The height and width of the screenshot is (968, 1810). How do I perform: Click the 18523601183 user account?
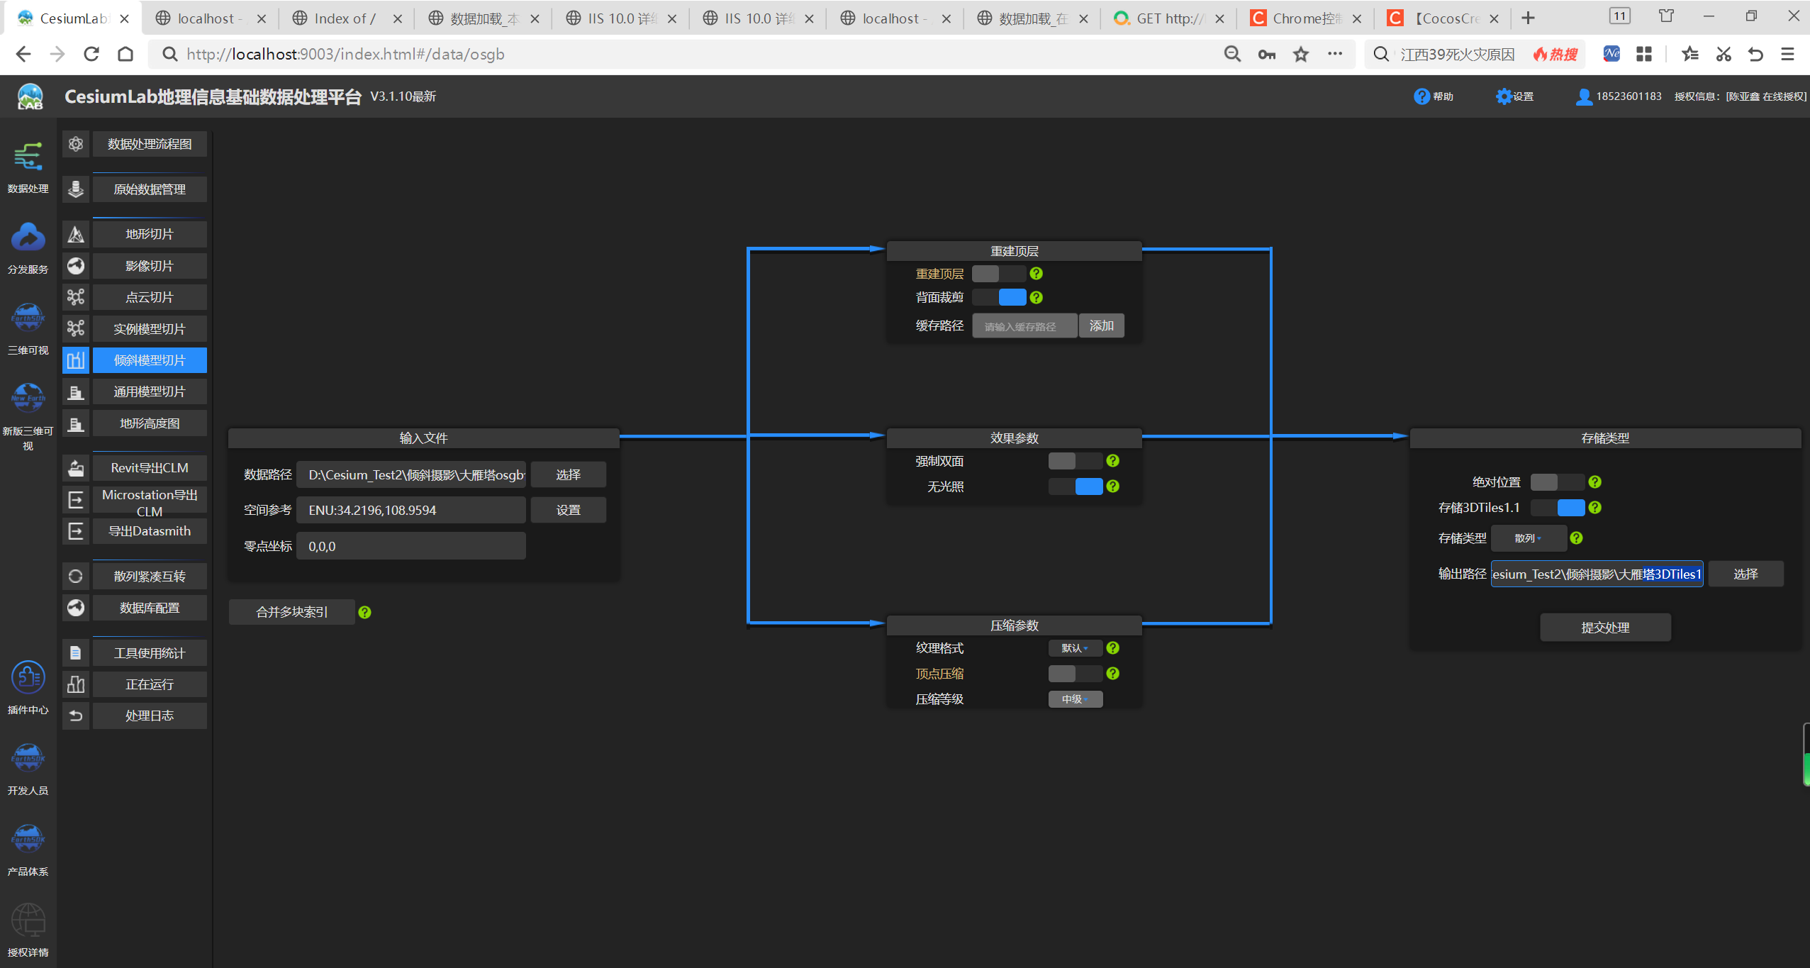pos(1619,96)
